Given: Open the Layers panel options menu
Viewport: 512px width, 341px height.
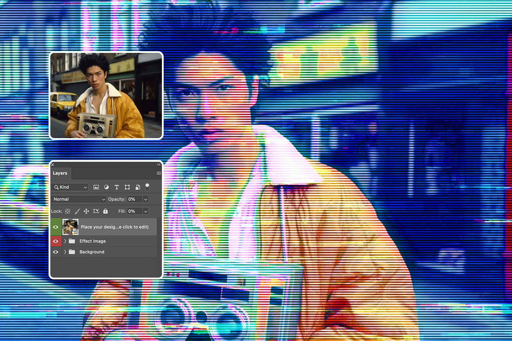Looking at the screenshot, I should [x=159, y=173].
